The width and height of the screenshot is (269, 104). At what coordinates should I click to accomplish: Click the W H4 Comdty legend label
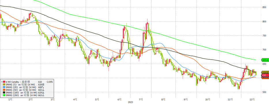point(12,82)
